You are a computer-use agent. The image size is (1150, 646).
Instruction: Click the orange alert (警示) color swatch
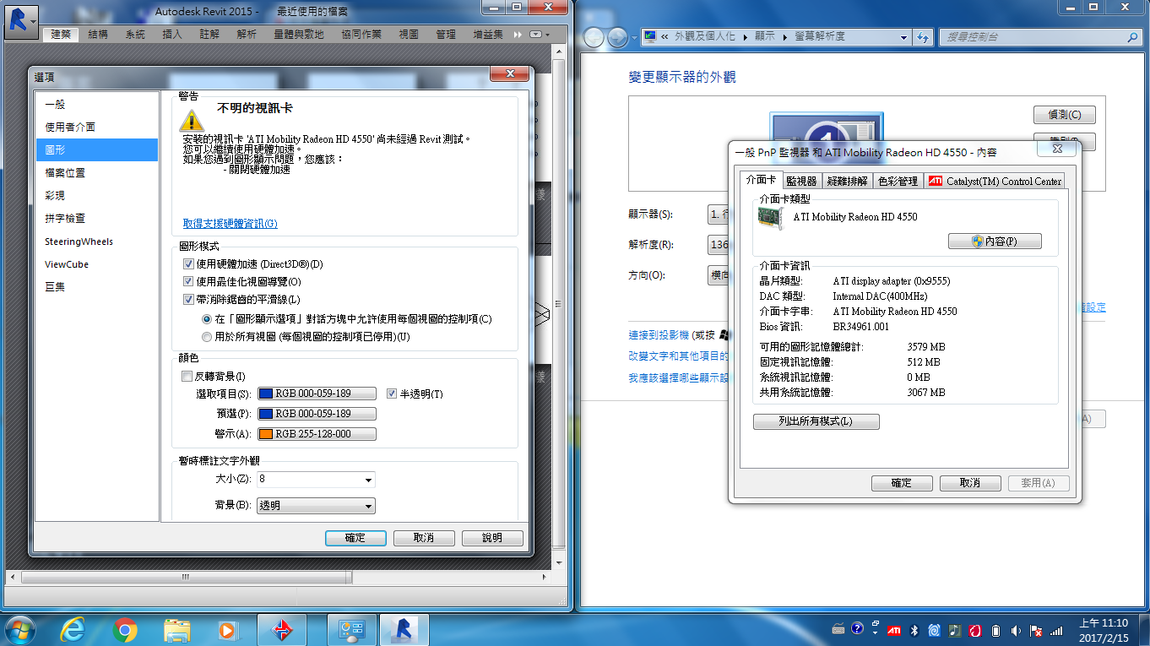point(317,434)
